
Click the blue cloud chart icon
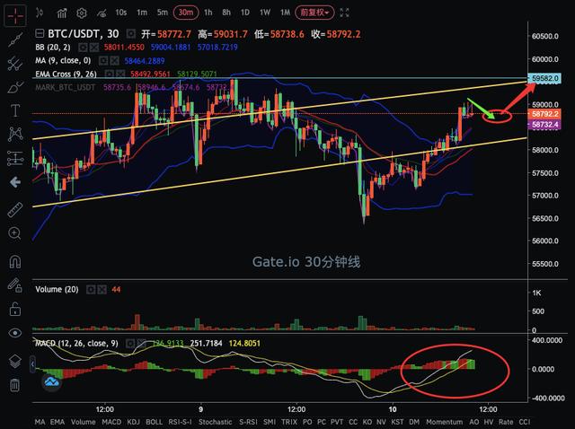coord(52,382)
